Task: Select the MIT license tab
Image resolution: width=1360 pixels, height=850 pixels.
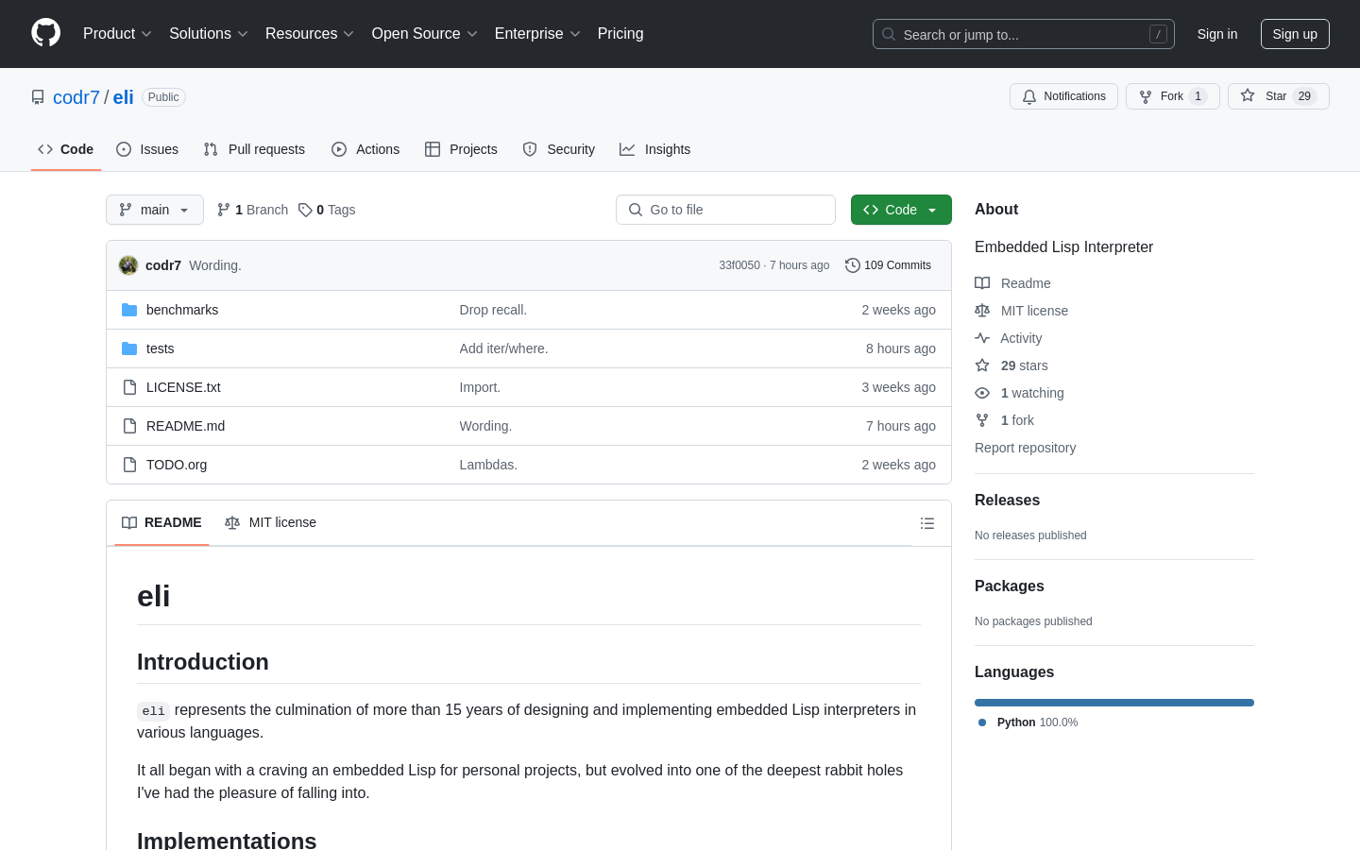Action: (270, 523)
